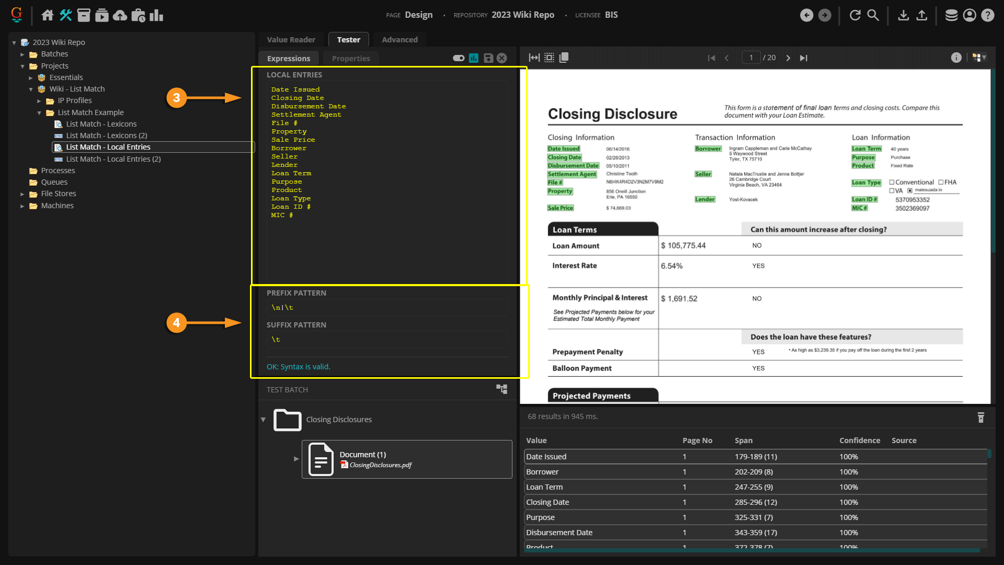Switch to the Properties tab
This screenshot has width=1004, height=565.
coord(350,59)
